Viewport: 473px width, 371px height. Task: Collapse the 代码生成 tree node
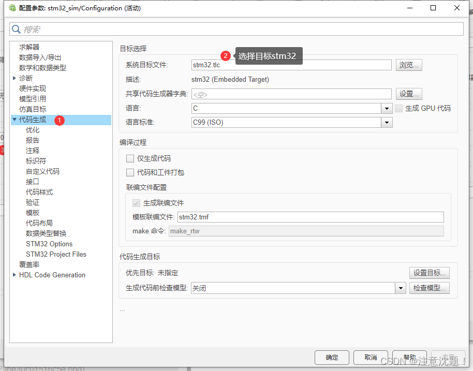(x=14, y=120)
